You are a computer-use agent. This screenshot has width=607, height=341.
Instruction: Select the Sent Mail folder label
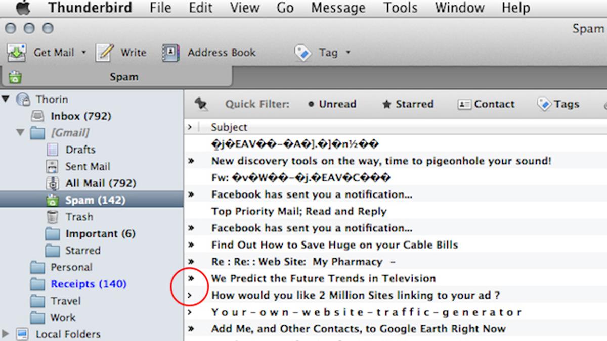[x=88, y=166]
